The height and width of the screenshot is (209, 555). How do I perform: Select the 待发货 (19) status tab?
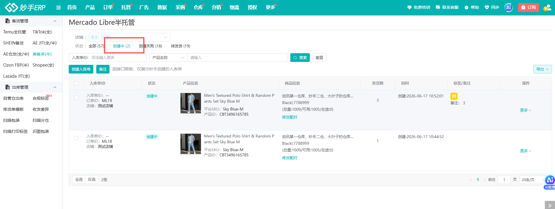[181, 46]
